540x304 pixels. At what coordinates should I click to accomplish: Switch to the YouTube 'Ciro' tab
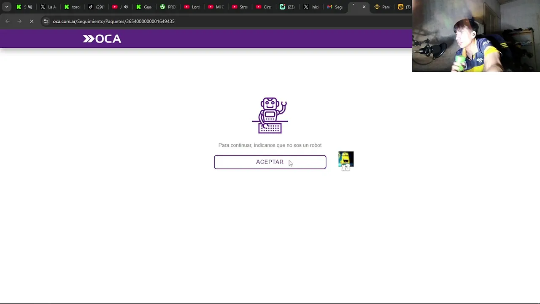click(265, 7)
